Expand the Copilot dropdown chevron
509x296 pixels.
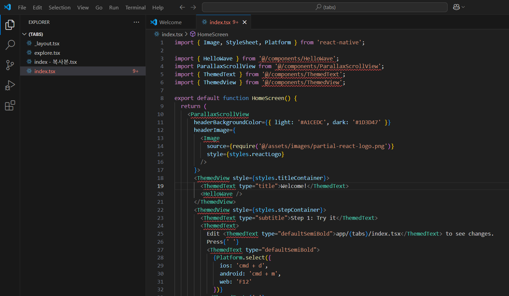click(x=463, y=7)
